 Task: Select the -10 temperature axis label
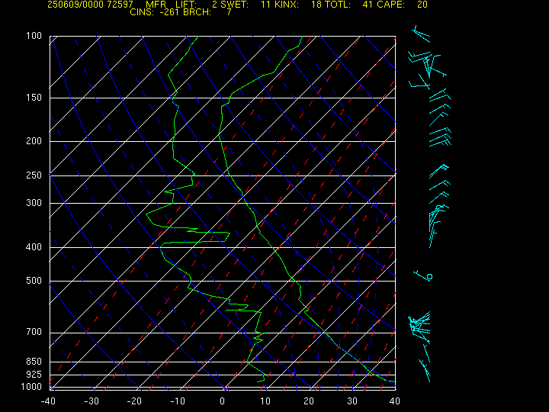tap(178, 401)
